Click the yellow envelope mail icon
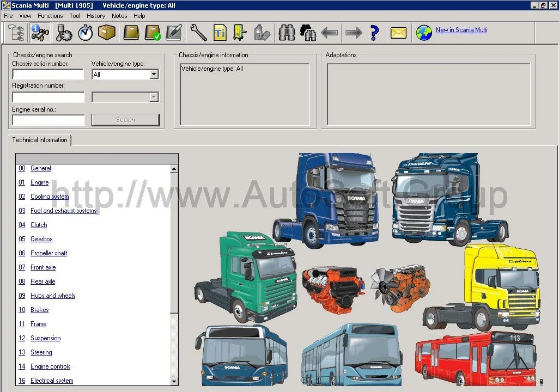This screenshot has height=392, width=559. 398,33
